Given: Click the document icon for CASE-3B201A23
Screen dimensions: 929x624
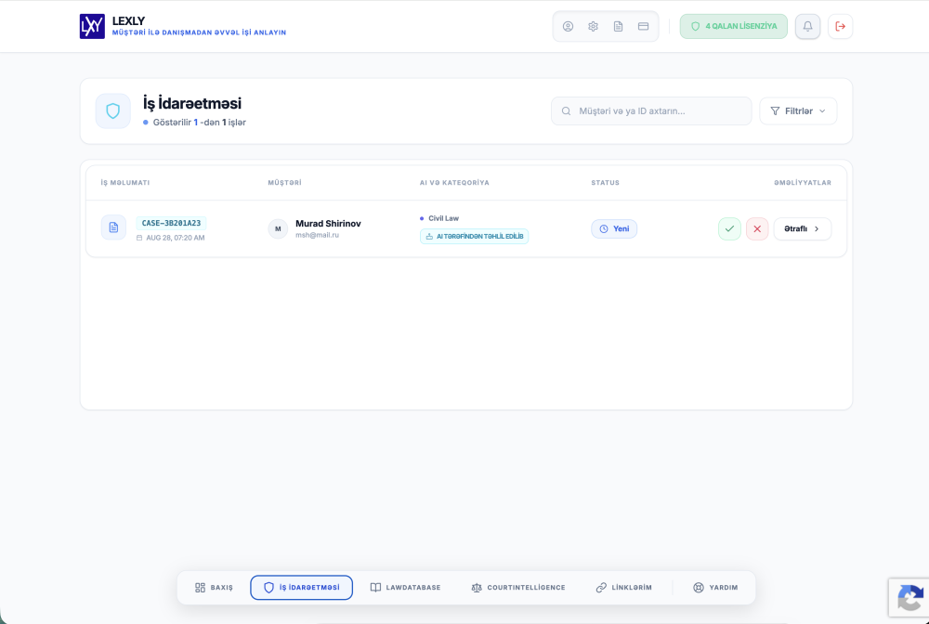Looking at the screenshot, I should click(113, 227).
